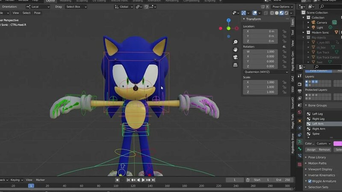Click the Assign bone group button
This screenshot has width=342, height=192.
311,150
